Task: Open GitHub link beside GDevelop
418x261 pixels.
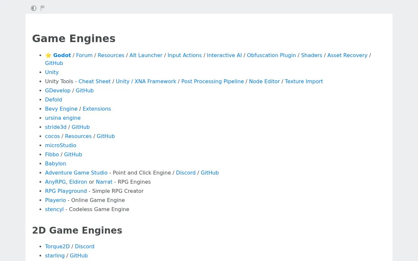Action: (85, 90)
